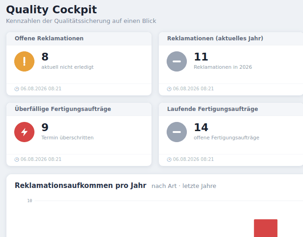Click the value 8 for open complaints
Viewport: 303px width, 237px height.
pyautogui.click(x=45, y=57)
